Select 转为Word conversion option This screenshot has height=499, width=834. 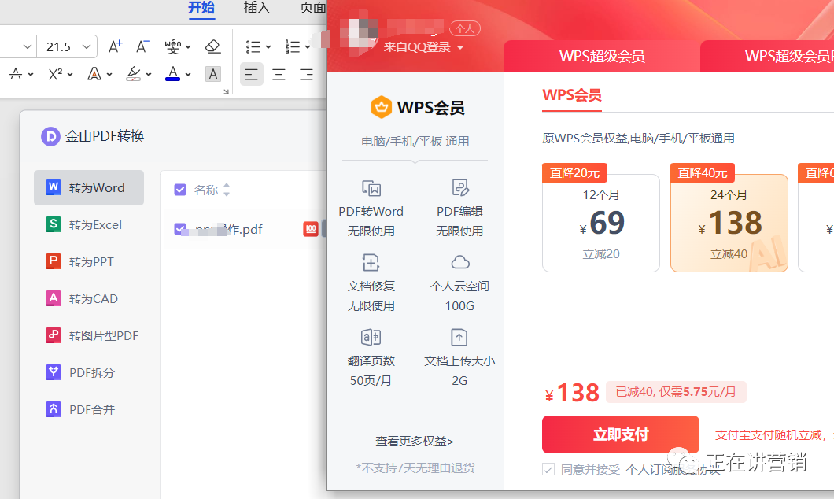pos(89,188)
